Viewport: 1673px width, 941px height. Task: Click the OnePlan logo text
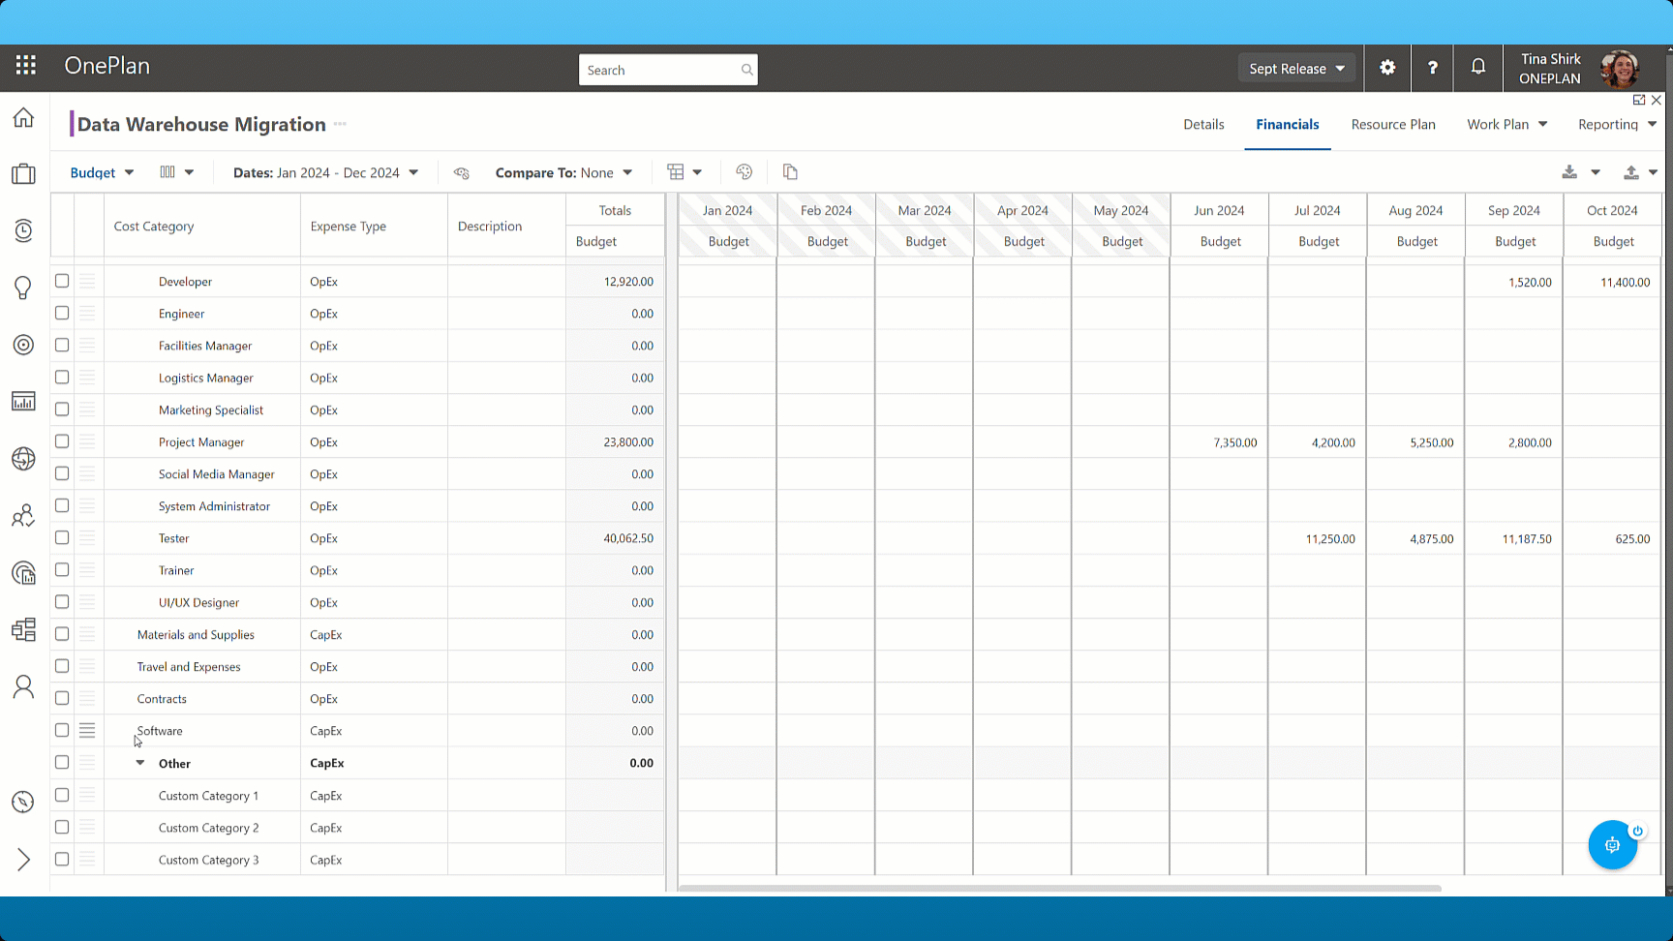[107, 66]
